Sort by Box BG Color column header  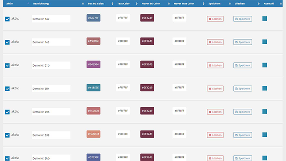click(100, 4)
